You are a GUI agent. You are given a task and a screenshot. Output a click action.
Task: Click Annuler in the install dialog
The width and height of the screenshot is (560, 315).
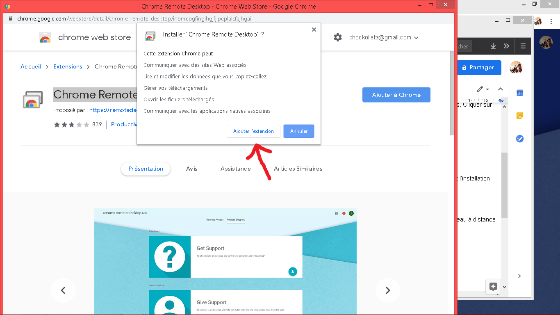pyautogui.click(x=299, y=131)
